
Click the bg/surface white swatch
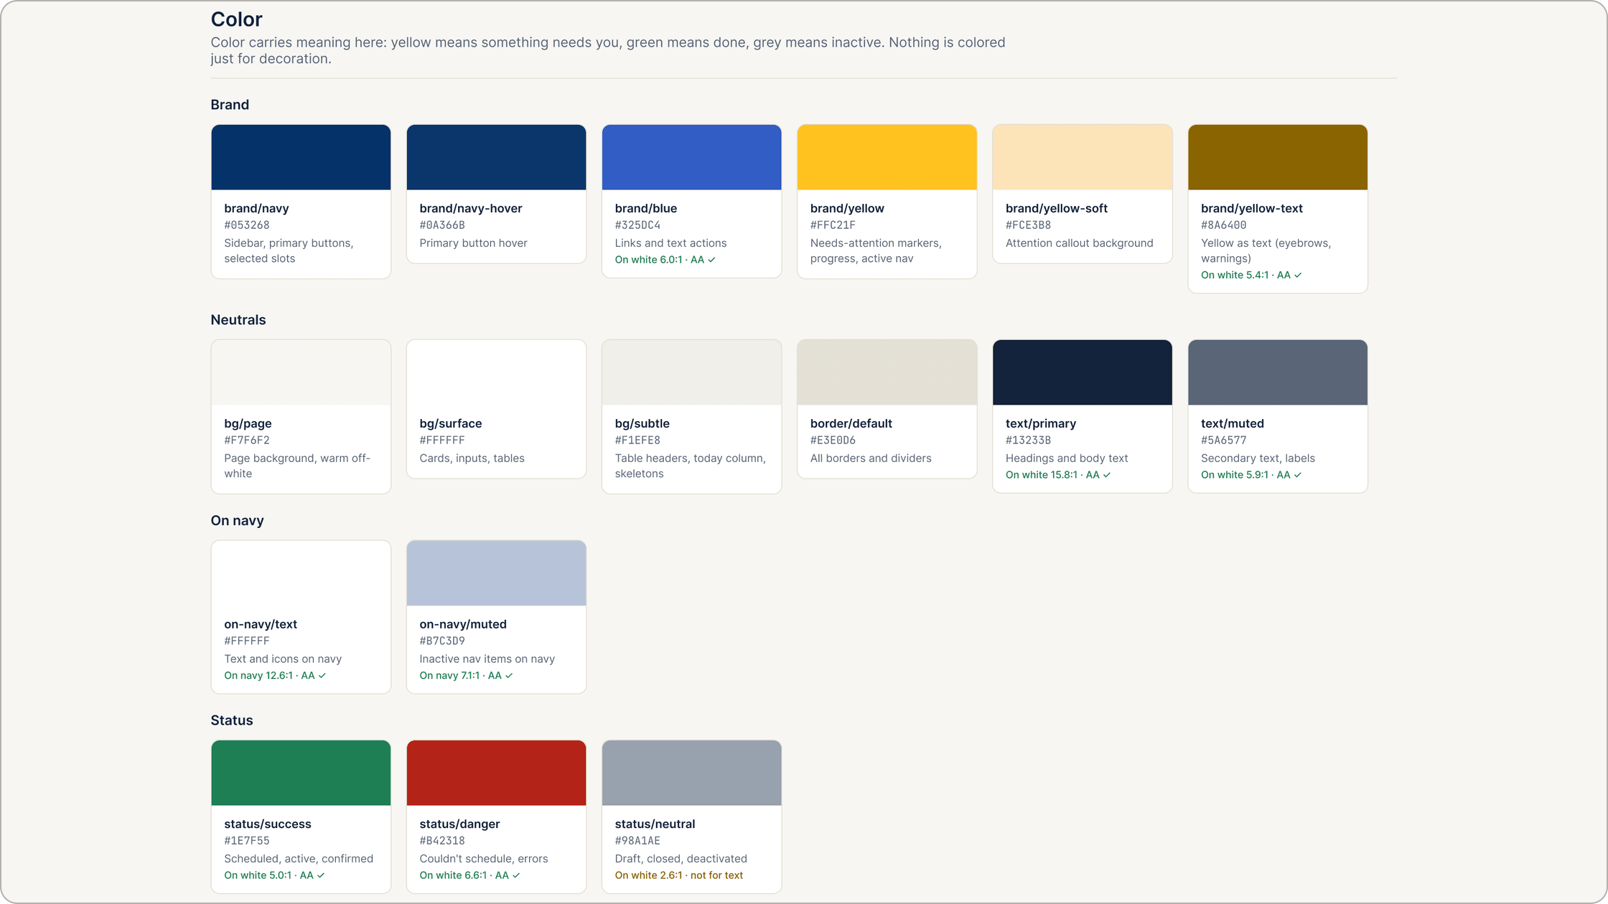496,372
